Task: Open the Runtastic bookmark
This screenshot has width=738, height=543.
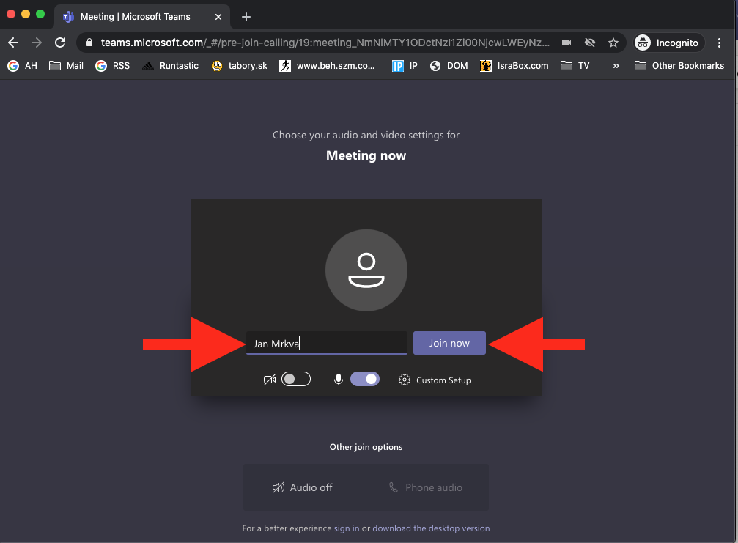Action: coord(170,66)
